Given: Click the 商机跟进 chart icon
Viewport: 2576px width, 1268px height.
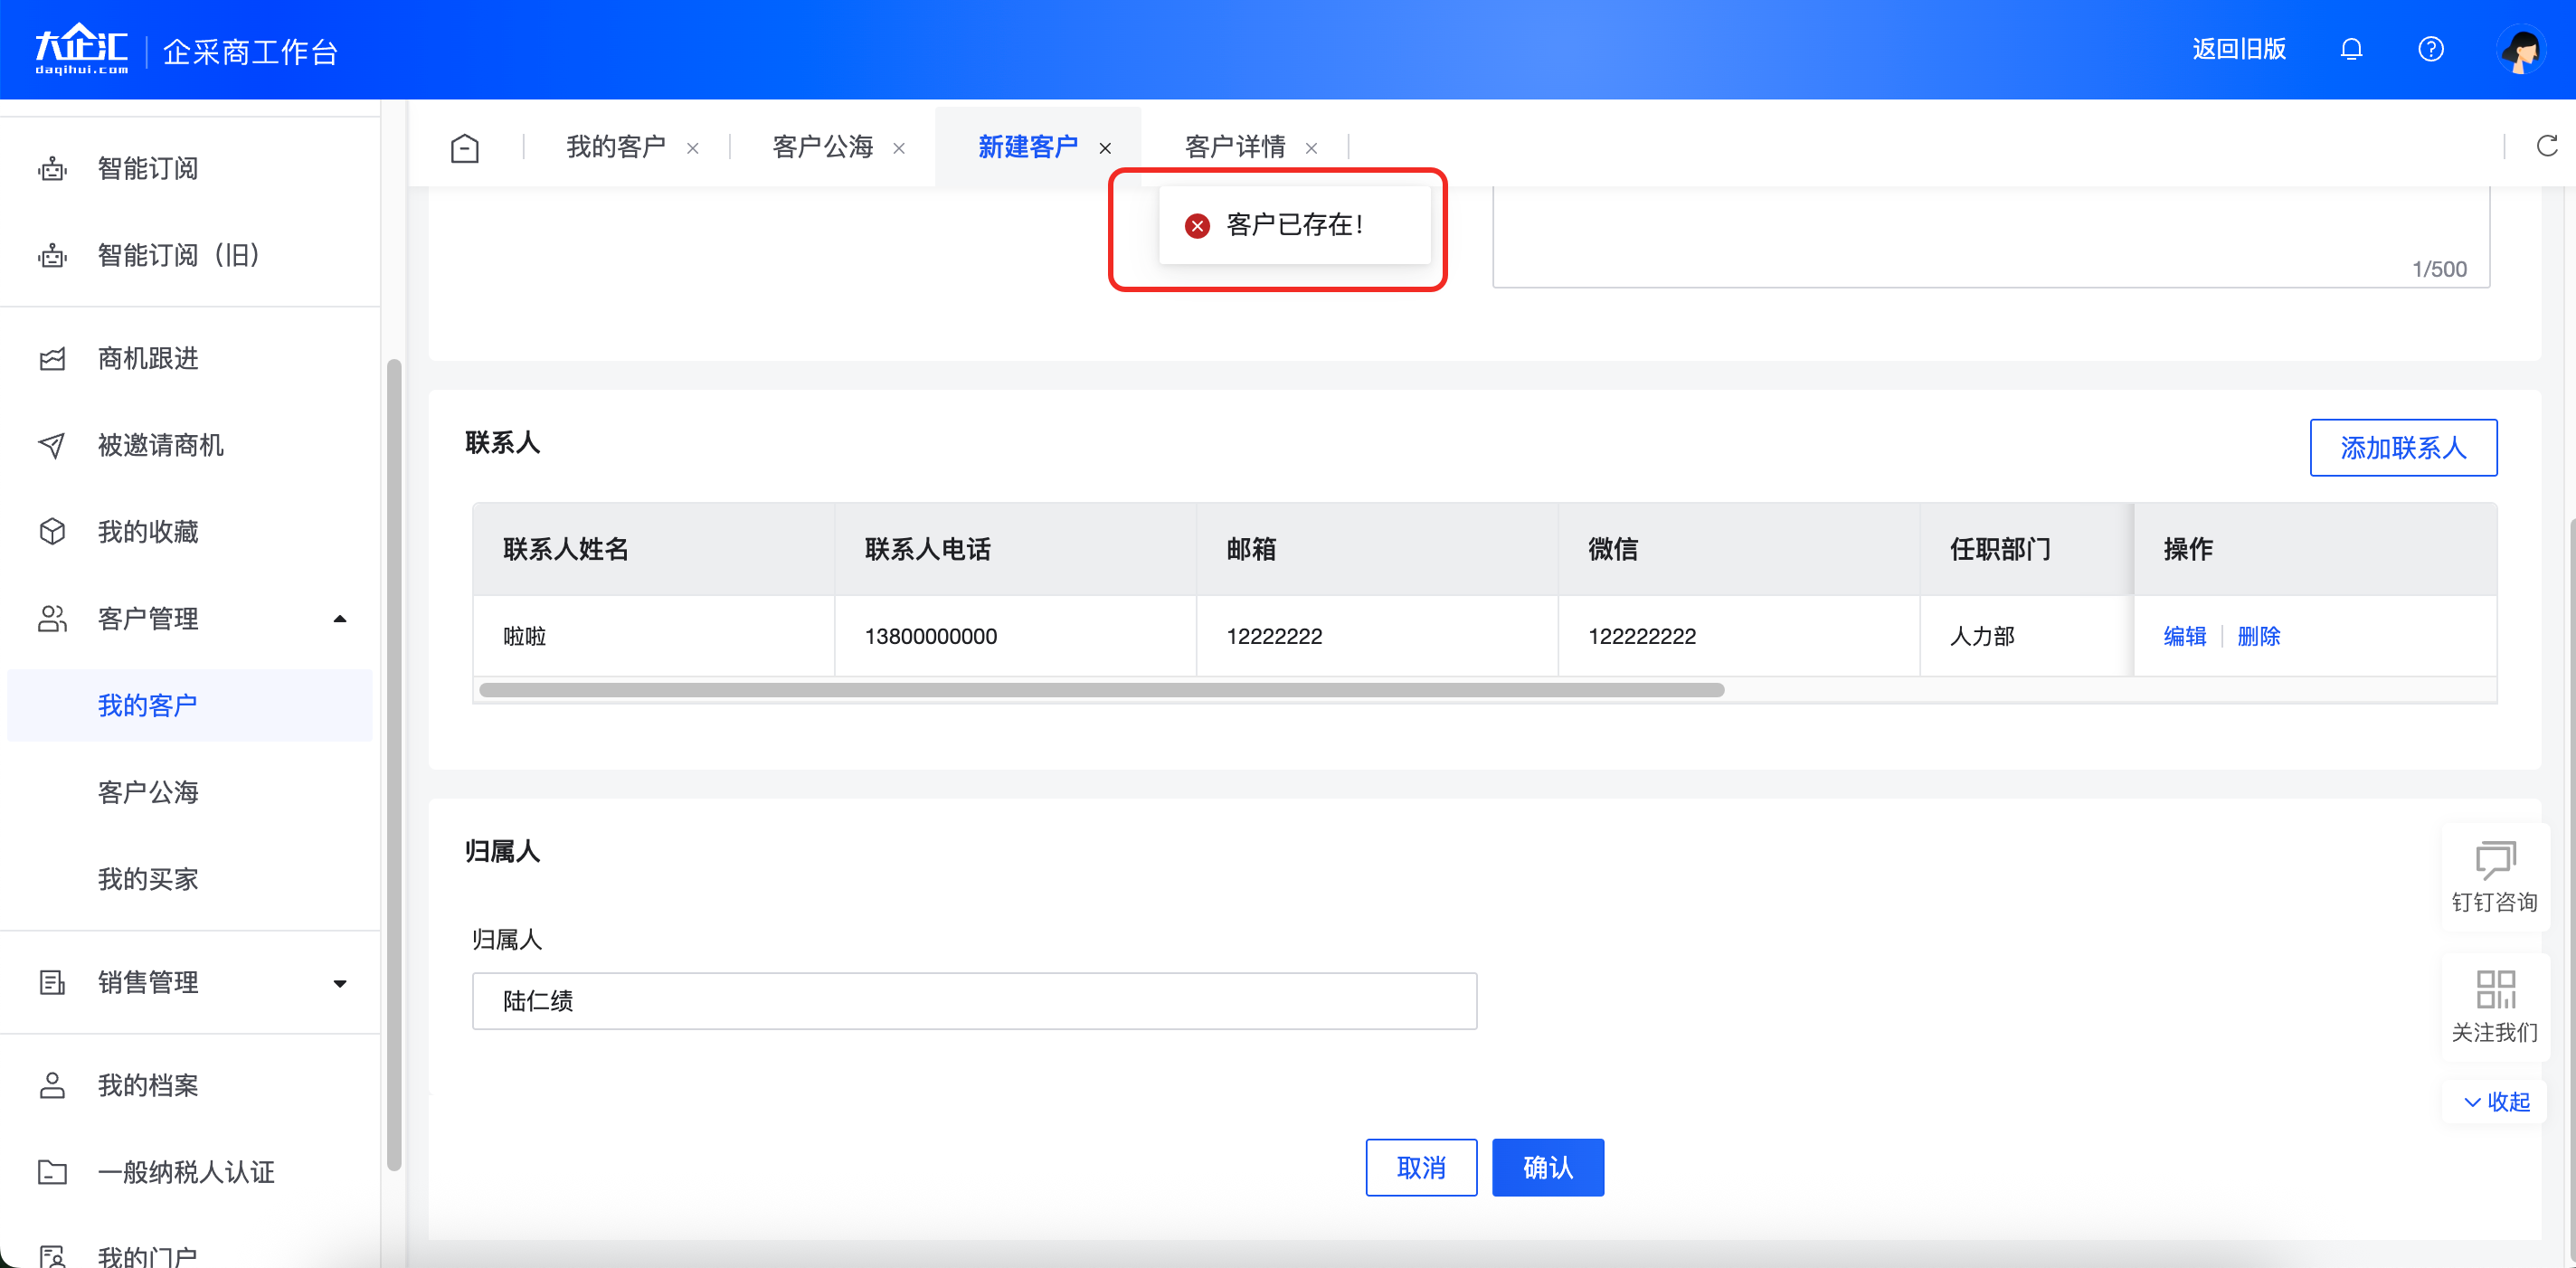Looking at the screenshot, I should pyautogui.click(x=52, y=358).
